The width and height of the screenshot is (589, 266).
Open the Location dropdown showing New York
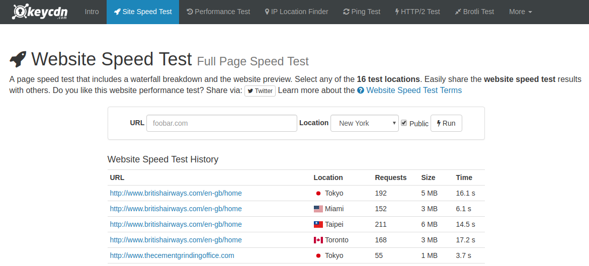pos(364,123)
